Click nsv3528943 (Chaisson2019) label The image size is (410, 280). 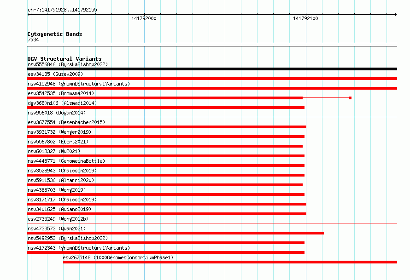tap(62, 171)
